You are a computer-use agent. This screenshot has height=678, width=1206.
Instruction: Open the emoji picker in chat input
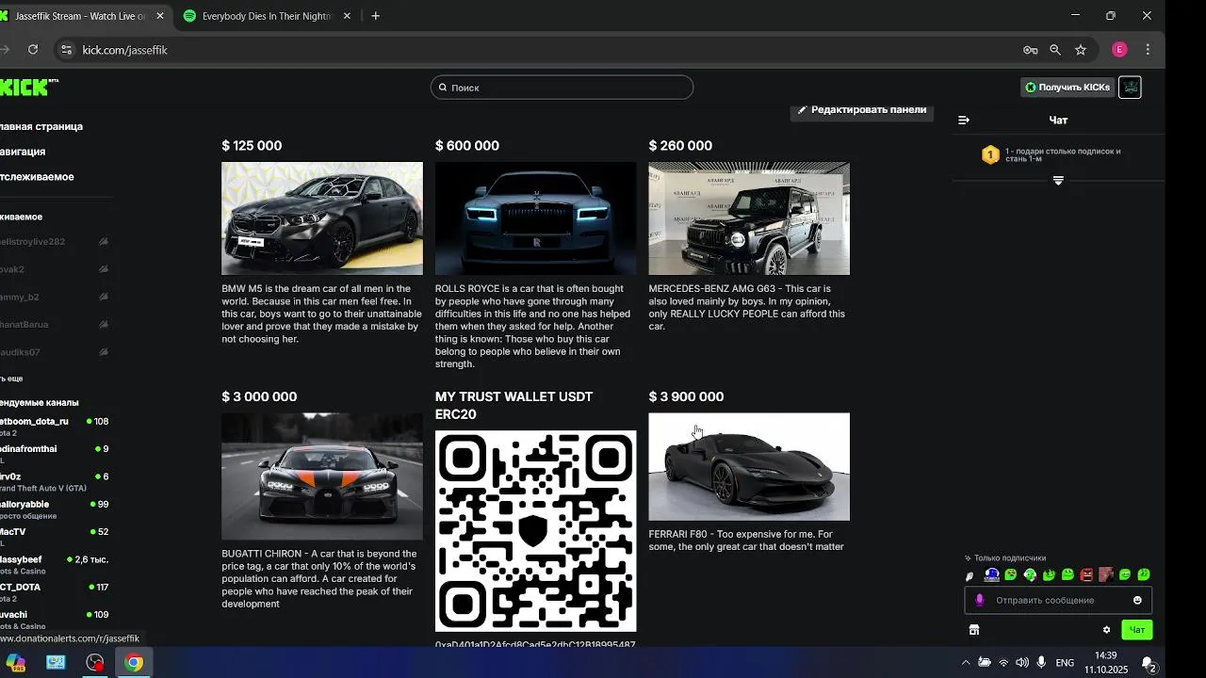tap(1137, 600)
